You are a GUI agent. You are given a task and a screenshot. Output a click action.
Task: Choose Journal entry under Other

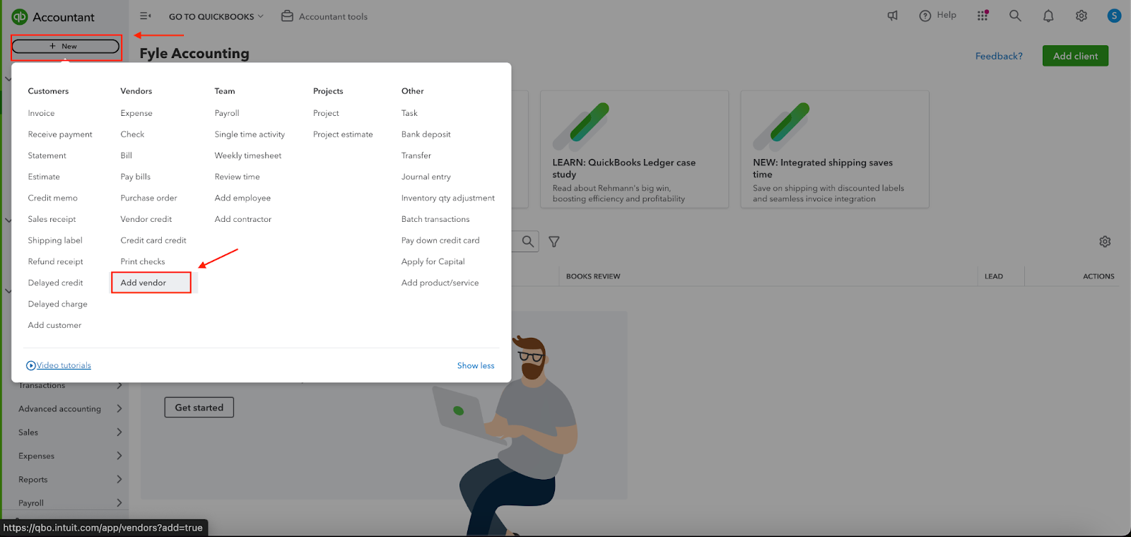pos(426,177)
